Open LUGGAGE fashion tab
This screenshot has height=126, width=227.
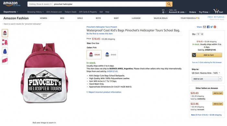click(136, 18)
